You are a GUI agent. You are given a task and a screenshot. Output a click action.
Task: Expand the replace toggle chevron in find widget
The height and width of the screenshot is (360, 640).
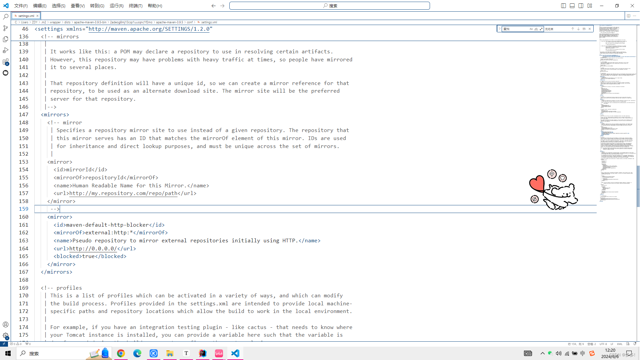(499, 29)
